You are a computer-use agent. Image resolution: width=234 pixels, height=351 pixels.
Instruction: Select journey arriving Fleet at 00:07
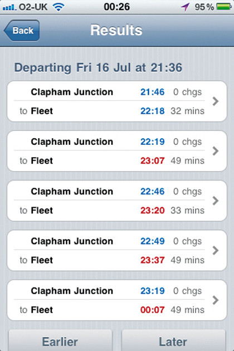click(x=117, y=300)
